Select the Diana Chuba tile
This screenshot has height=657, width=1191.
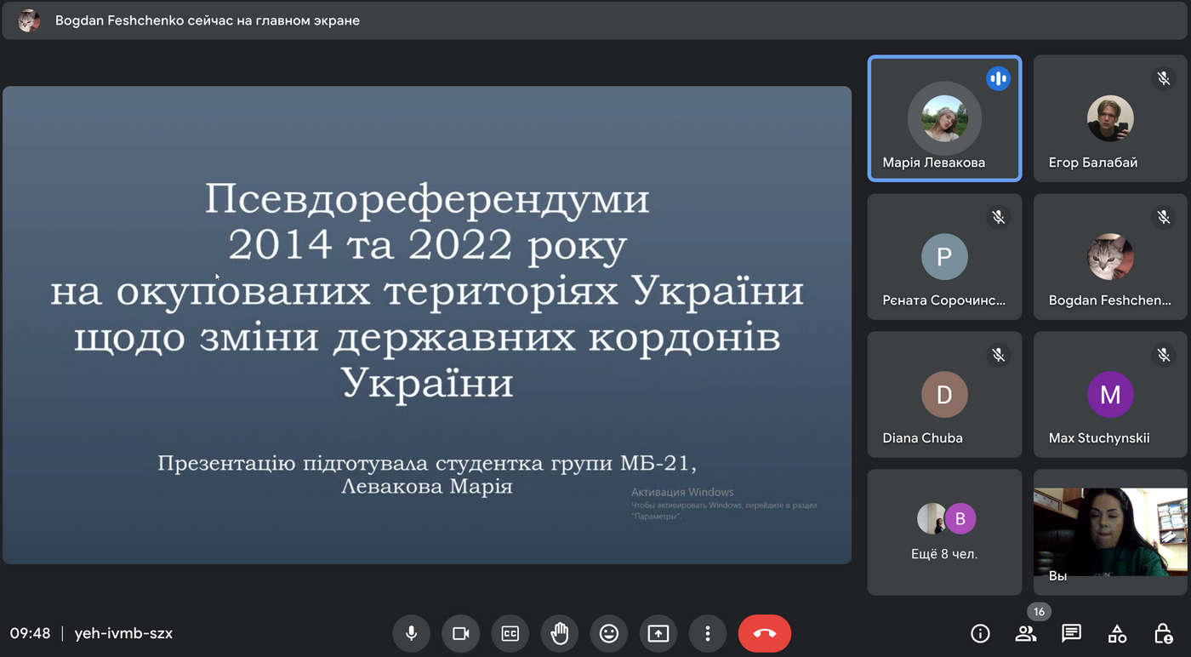(944, 394)
